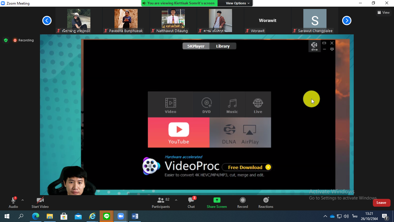The height and width of the screenshot is (222, 394).
Task: Open Reactions in Zoom toolbar
Action: pos(266,202)
